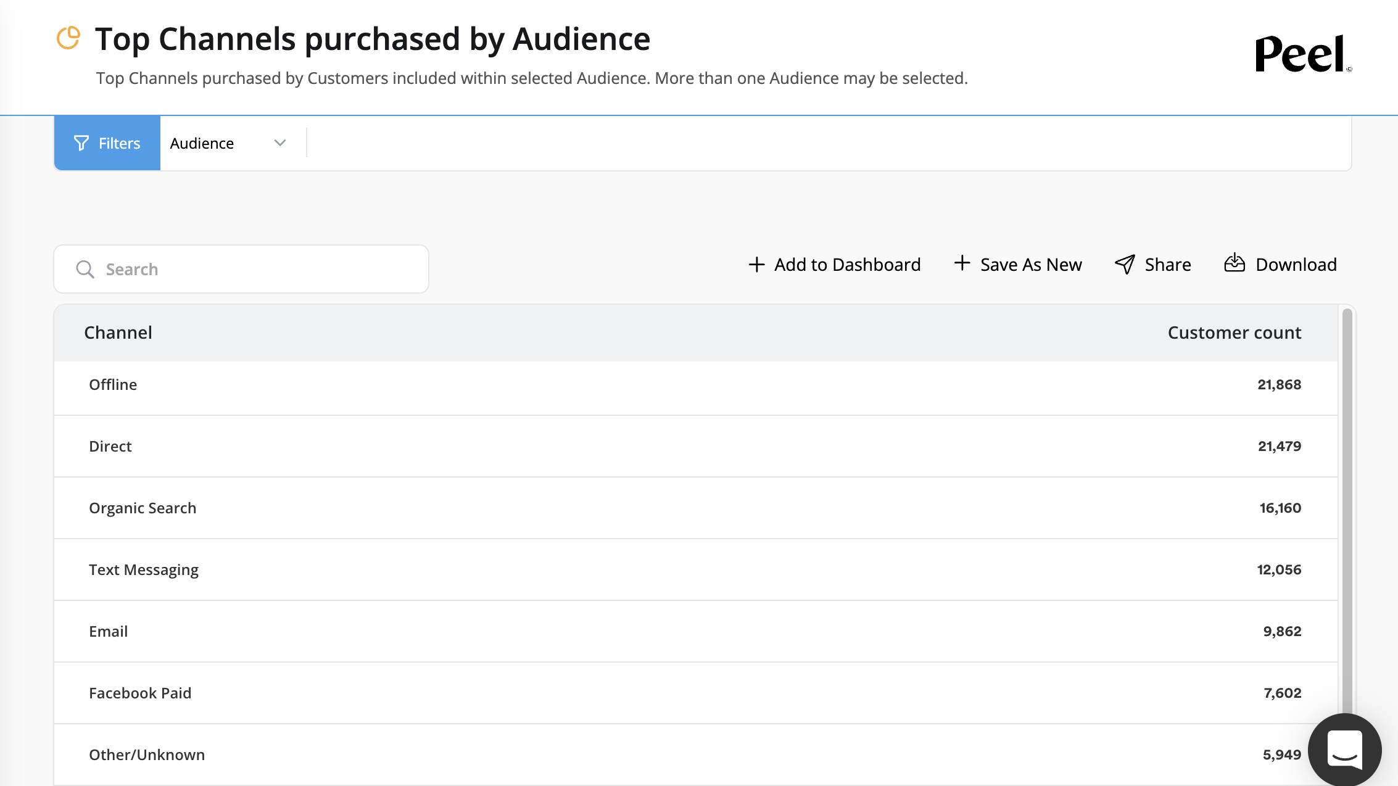Click the Peel logo
The height and width of the screenshot is (786, 1398).
point(1302,54)
